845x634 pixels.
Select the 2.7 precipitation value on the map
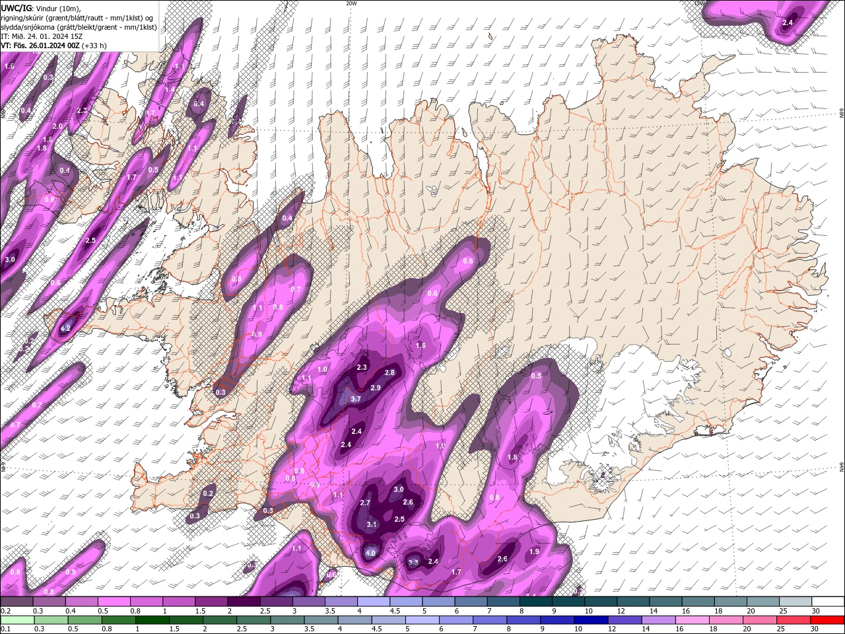(x=365, y=503)
